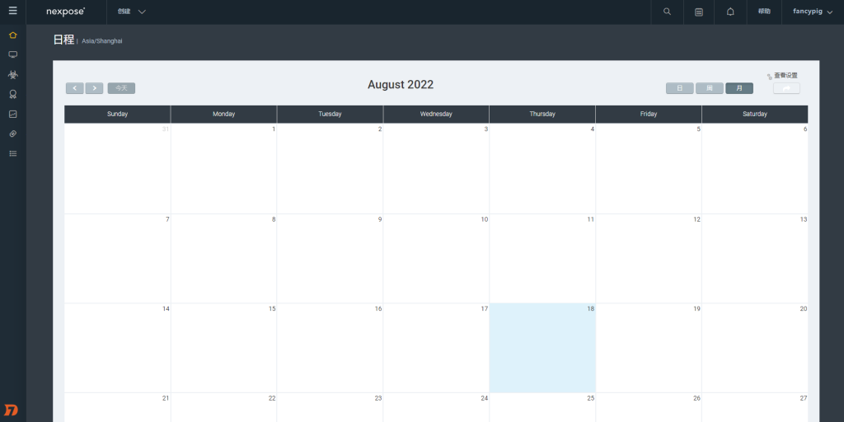The width and height of the screenshot is (844, 422).
Task: Open the list sidebar icon
Action: 13,153
